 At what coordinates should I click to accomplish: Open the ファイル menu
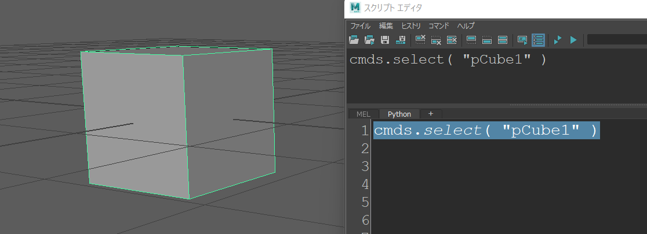point(360,25)
